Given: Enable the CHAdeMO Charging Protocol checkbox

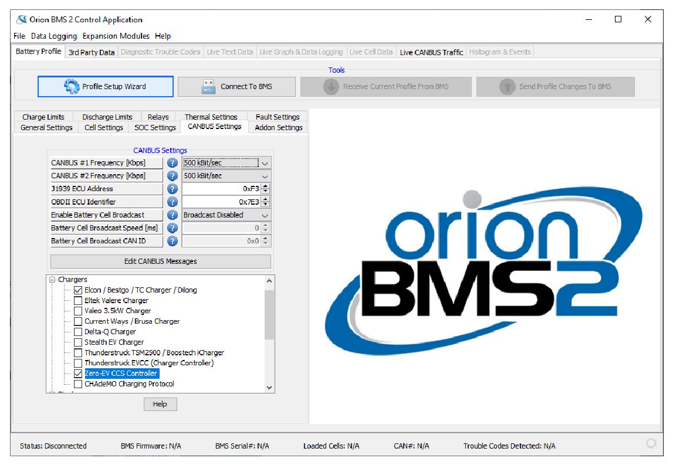Looking at the screenshot, I should click(x=77, y=384).
